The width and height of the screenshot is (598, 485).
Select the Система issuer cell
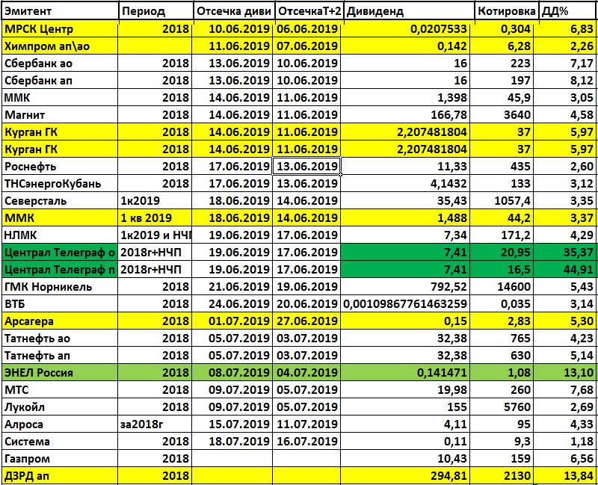pyautogui.click(x=60, y=441)
